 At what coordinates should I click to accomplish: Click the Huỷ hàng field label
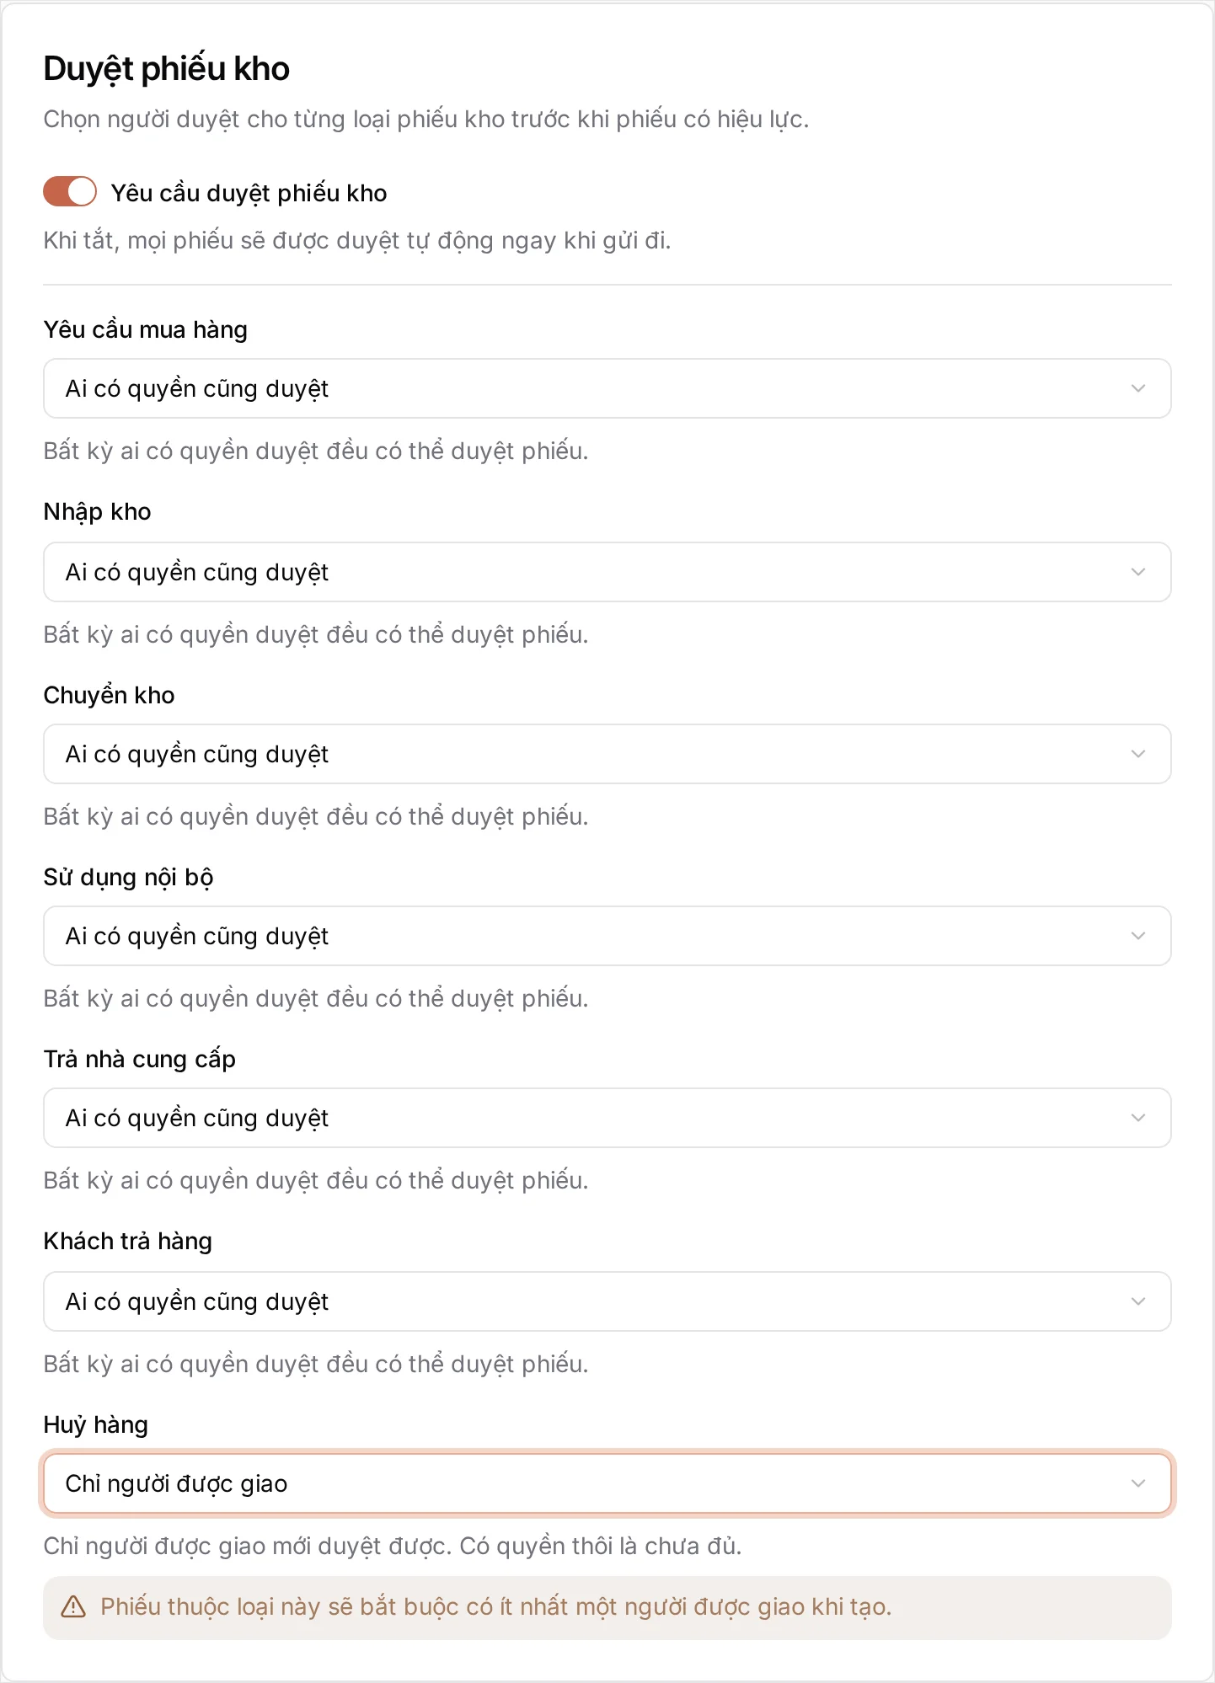95,1424
